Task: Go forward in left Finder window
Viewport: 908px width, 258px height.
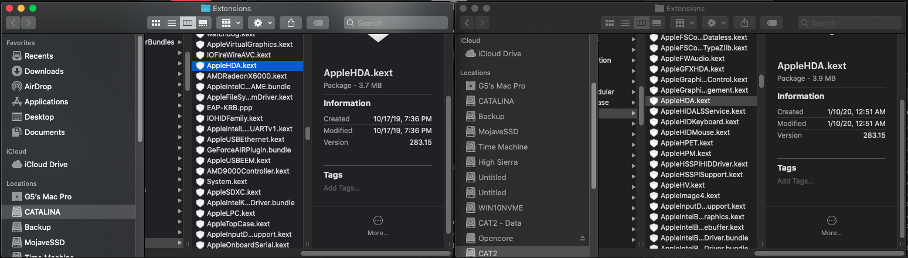Action: click(28, 23)
